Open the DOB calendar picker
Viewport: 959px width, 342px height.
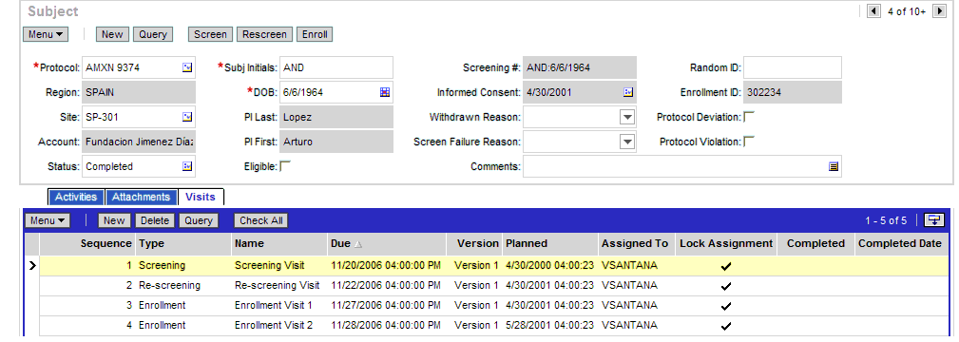coord(385,92)
